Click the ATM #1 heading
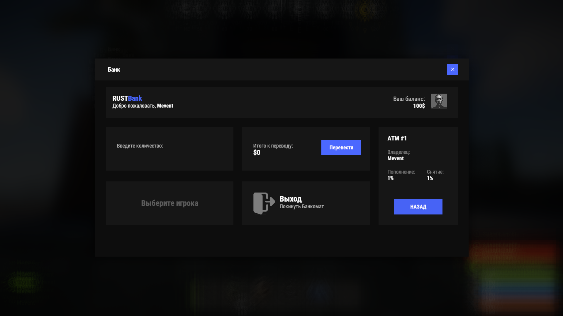 [397, 138]
